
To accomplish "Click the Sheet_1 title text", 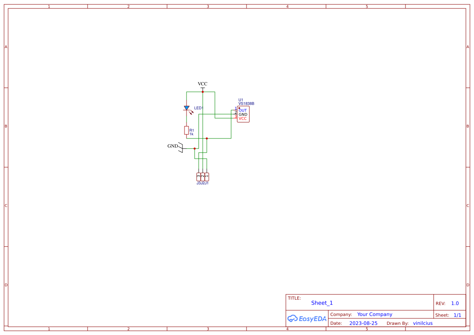I will click(x=322, y=303).
